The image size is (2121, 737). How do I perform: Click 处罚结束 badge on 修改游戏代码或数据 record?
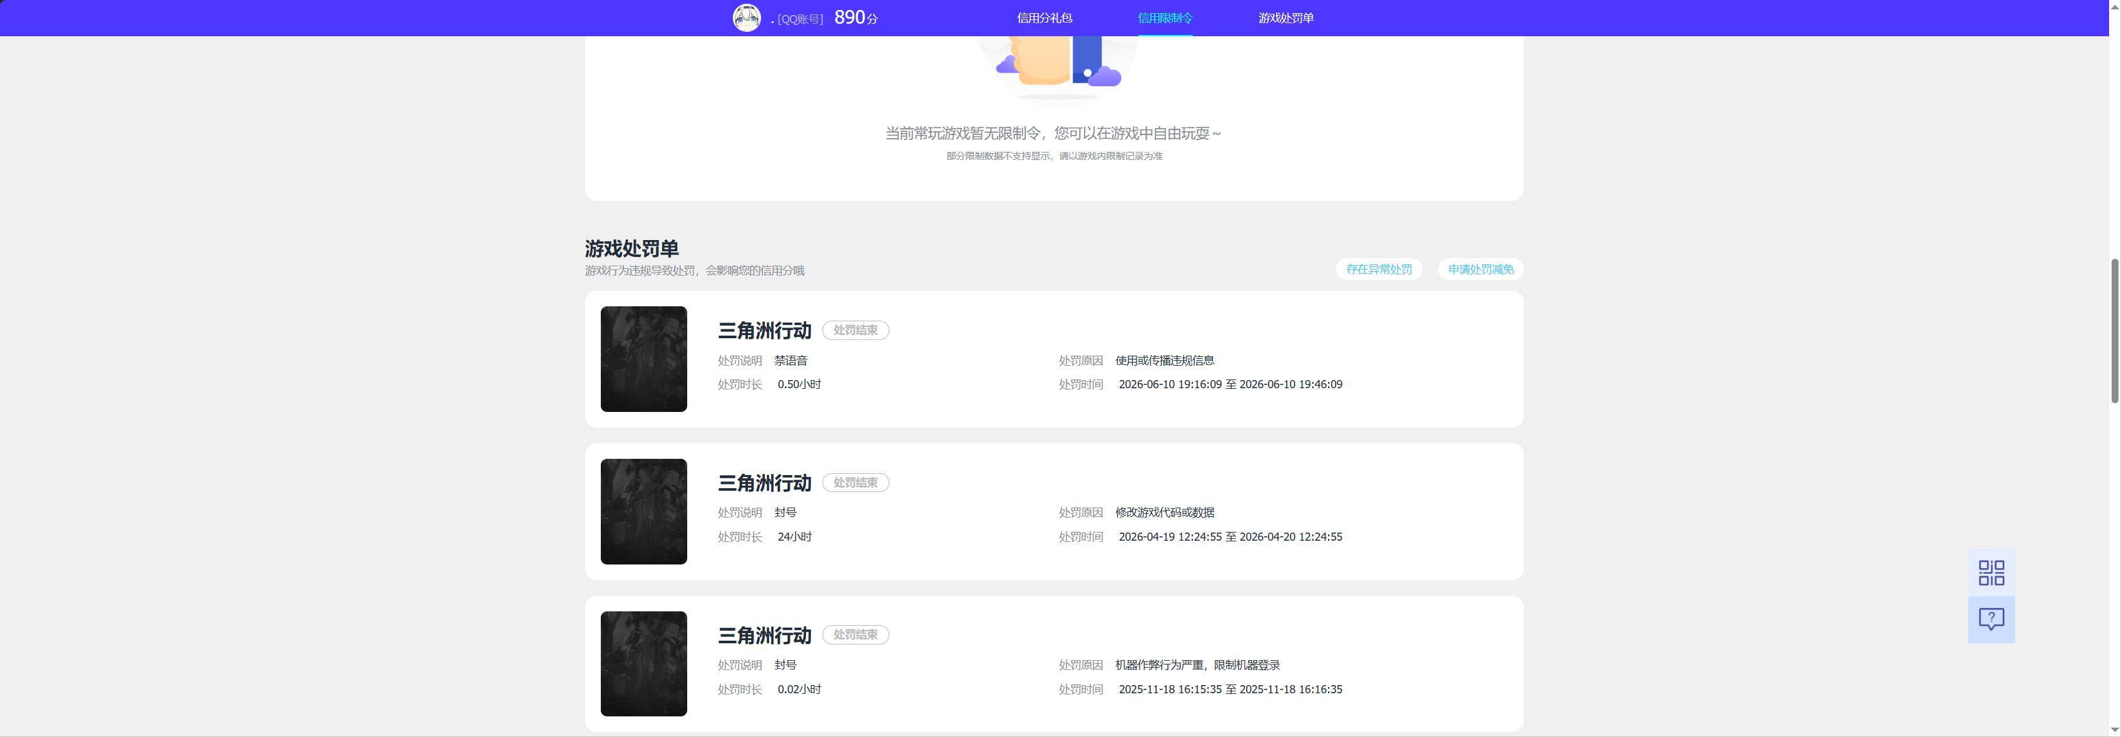pos(856,483)
